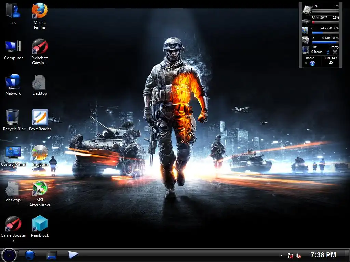Open the Bin icon in gadget
Image resolution: width=350 pixels, height=262 pixels.
306,50
